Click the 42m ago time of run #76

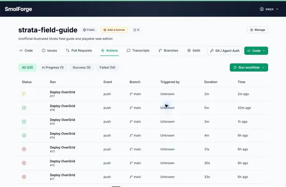click(244, 108)
